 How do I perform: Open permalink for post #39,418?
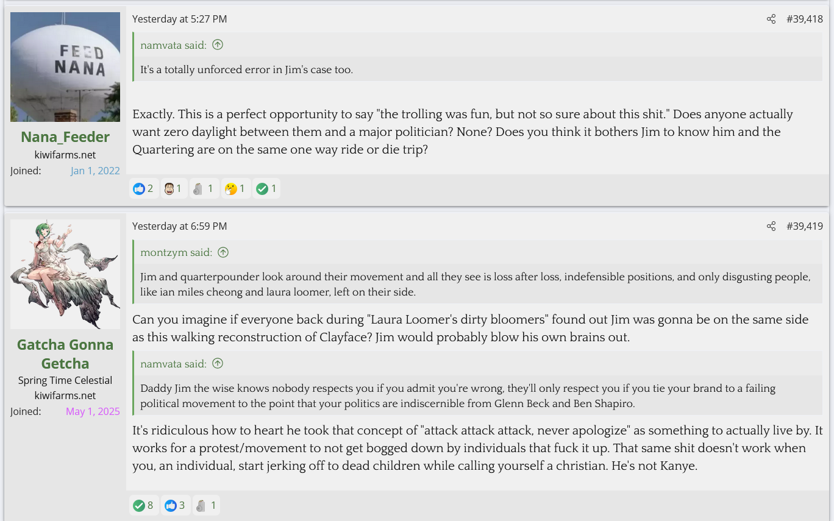click(805, 19)
